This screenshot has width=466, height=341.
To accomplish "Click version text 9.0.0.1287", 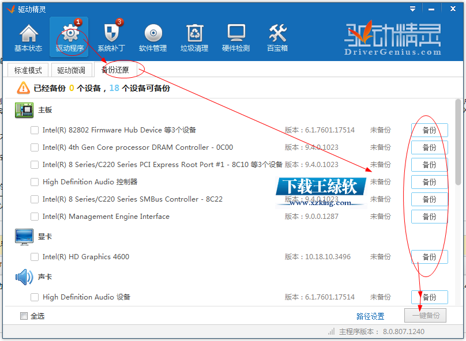I will click(322, 217).
